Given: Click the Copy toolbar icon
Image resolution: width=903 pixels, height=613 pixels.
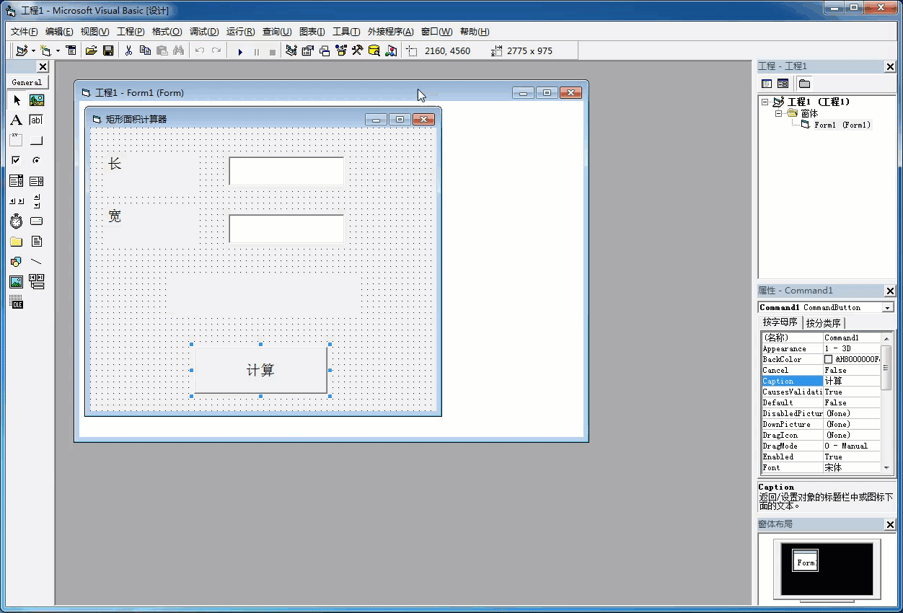Looking at the screenshot, I should (x=145, y=50).
